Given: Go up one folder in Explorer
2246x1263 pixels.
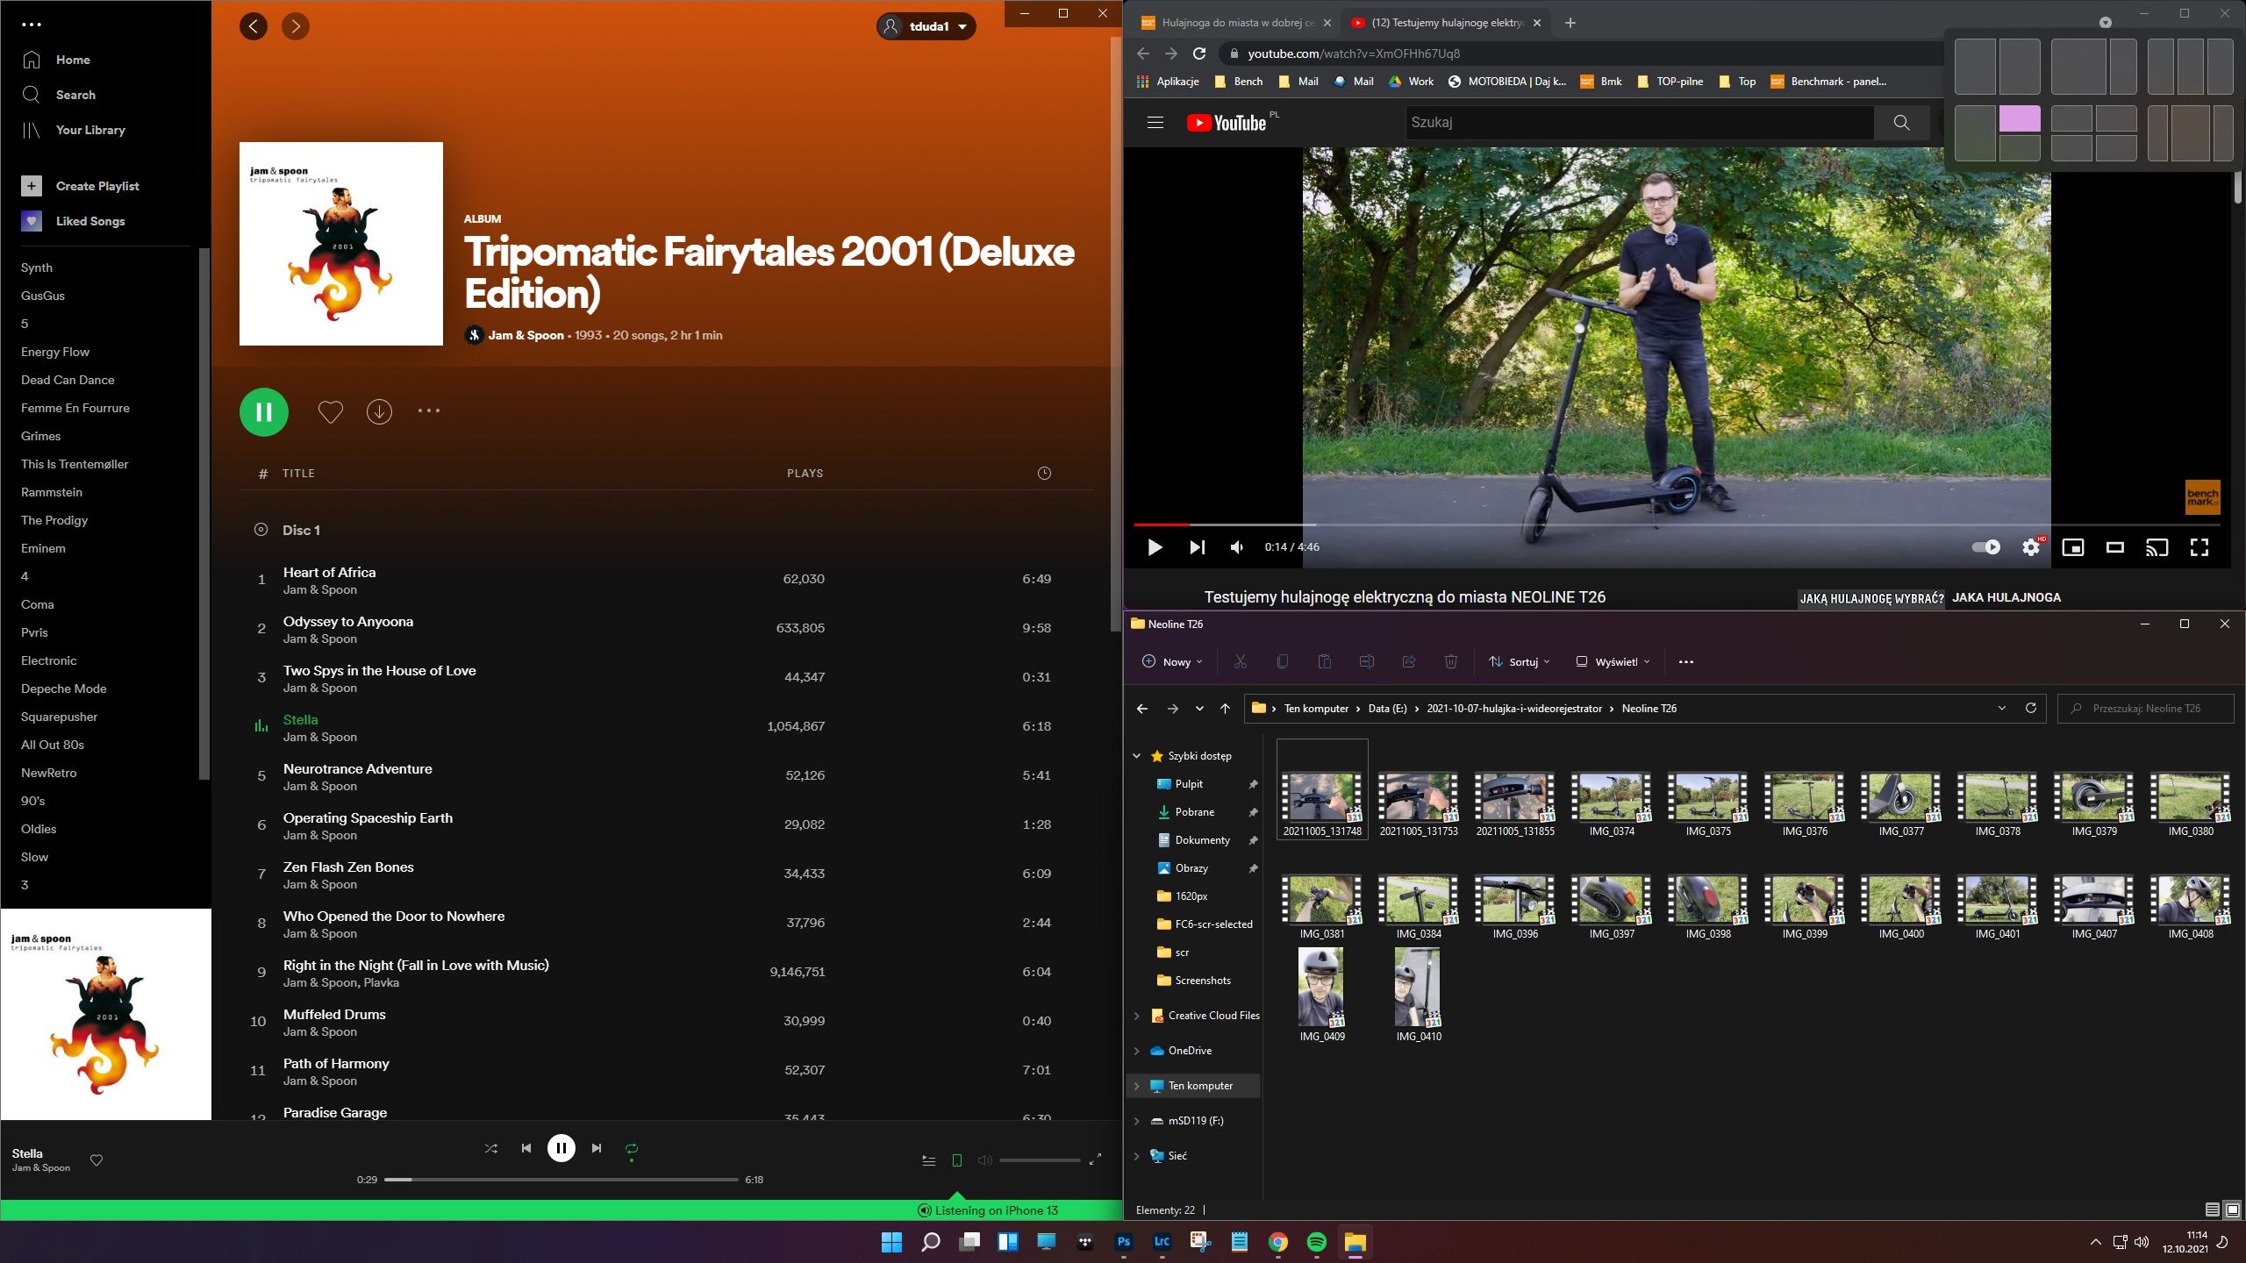Looking at the screenshot, I should click(x=1225, y=709).
